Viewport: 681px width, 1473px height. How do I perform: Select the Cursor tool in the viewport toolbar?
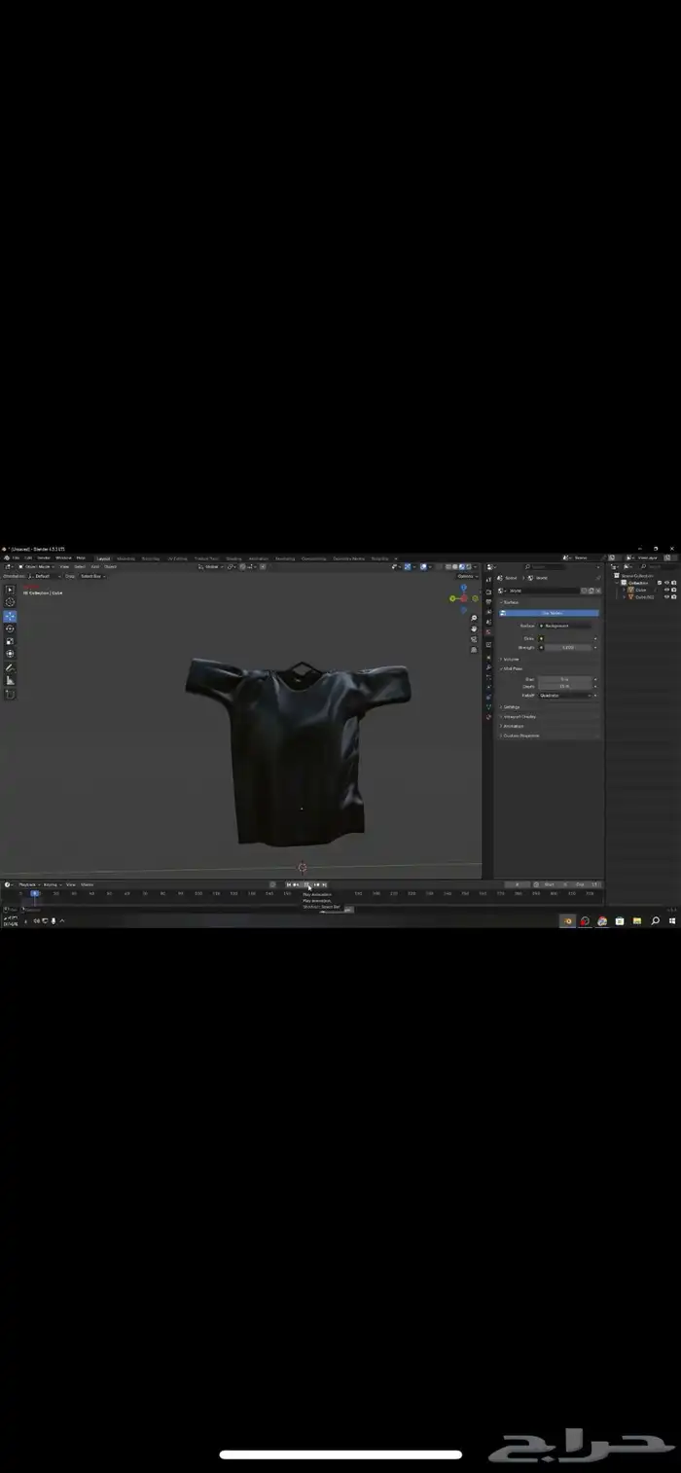tap(11, 602)
